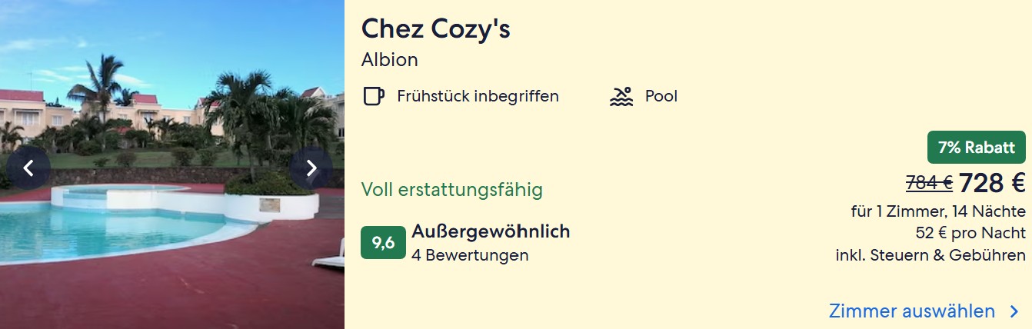Screen dimensions: 1032x329
Task: Click the 728 € total price
Action: 992,183
